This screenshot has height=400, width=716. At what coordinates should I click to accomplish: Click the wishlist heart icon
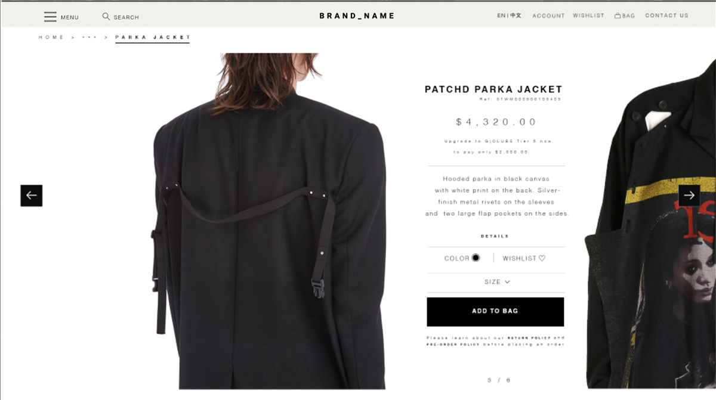[x=542, y=258]
